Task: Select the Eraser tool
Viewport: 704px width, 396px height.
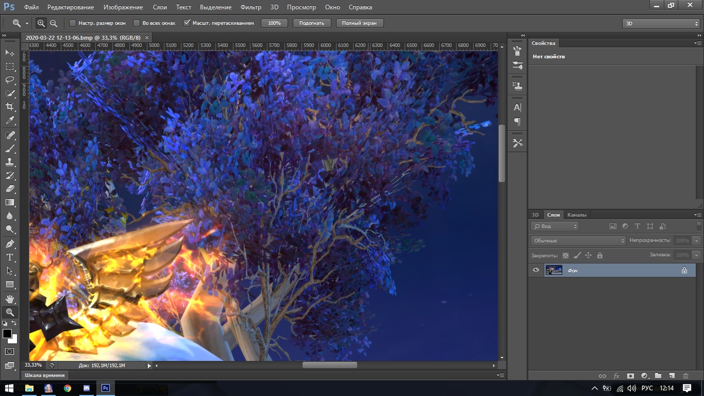Action: click(10, 189)
